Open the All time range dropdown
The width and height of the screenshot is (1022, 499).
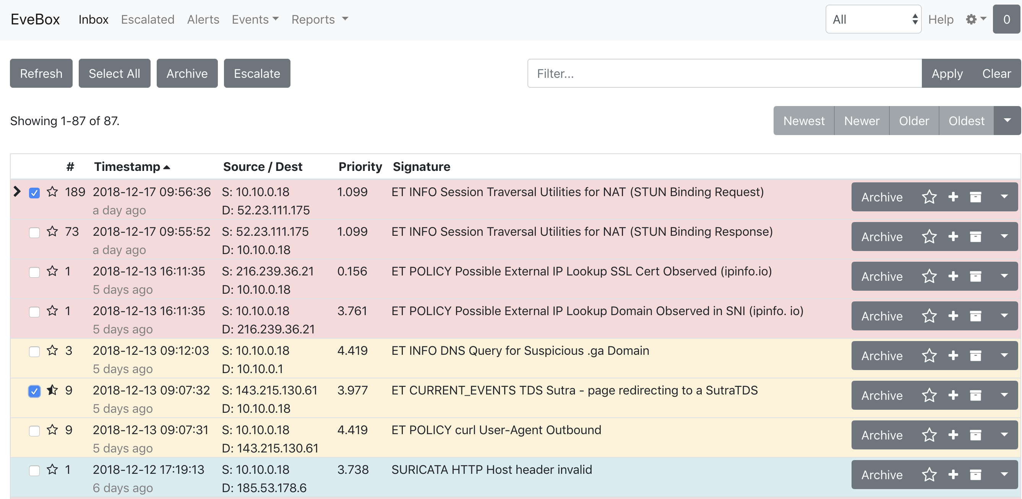pyautogui.click(x=873, y=19)
